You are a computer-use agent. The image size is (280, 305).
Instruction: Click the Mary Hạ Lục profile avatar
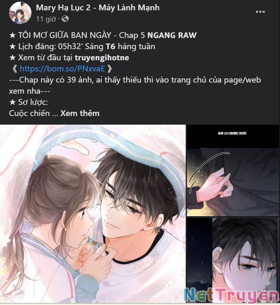(x=20, y=13)
